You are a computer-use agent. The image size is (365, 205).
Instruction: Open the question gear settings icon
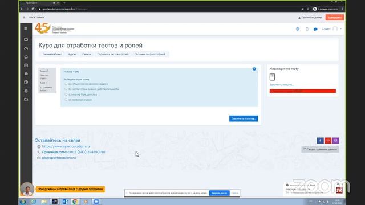pyautogui.click(x=254, y=69)
